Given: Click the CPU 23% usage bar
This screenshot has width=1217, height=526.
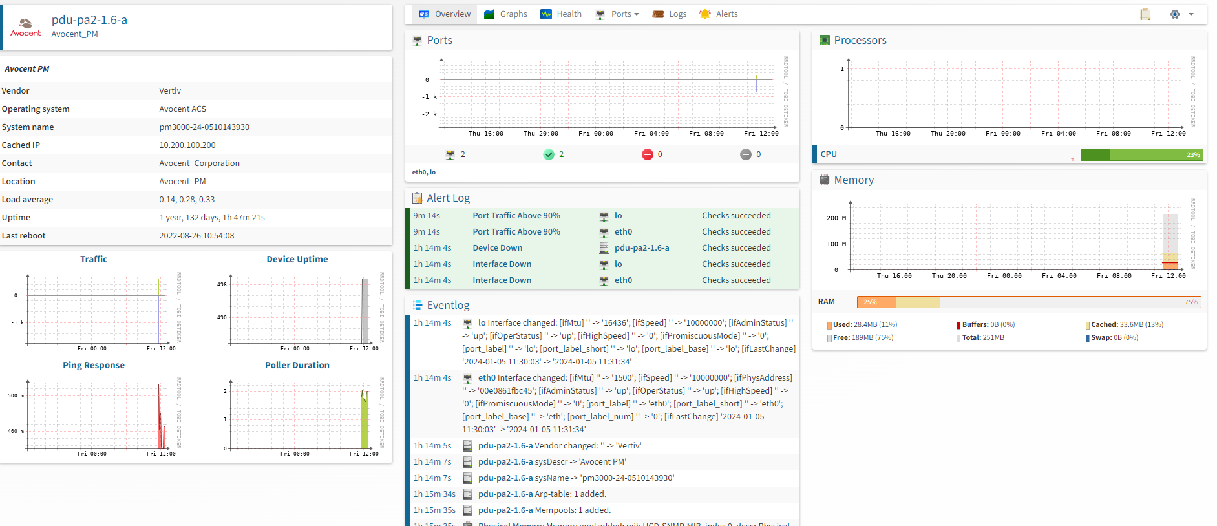Looking at the screenshot, I should tap(1141, 154).
